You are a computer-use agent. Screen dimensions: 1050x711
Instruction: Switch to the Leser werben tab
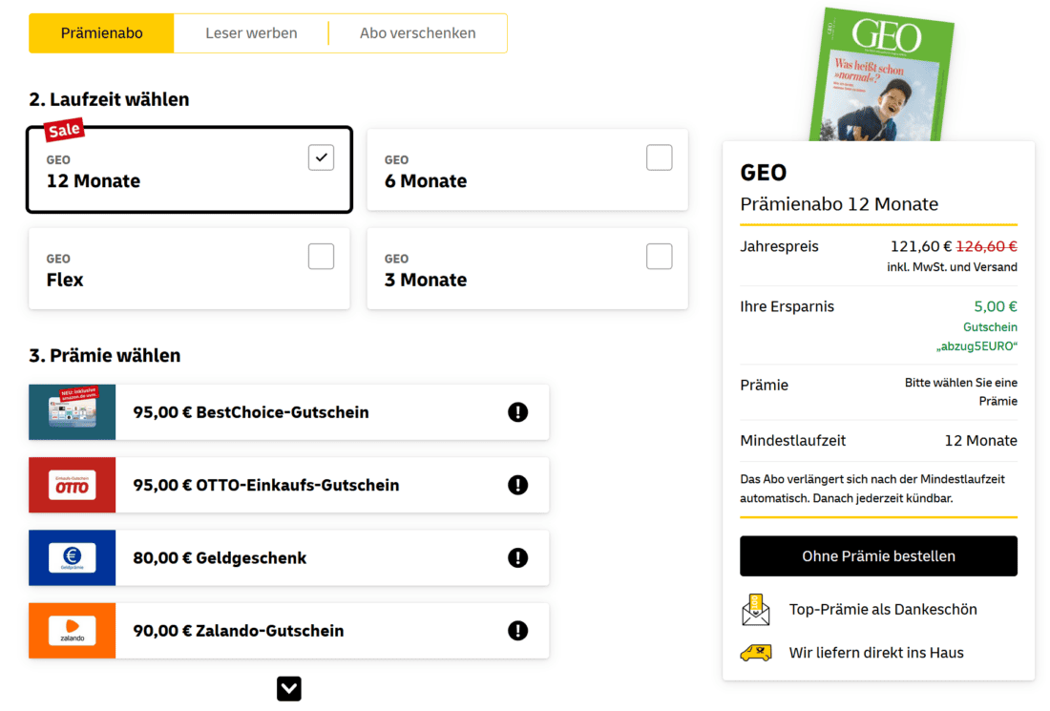(x=251, y=33)
